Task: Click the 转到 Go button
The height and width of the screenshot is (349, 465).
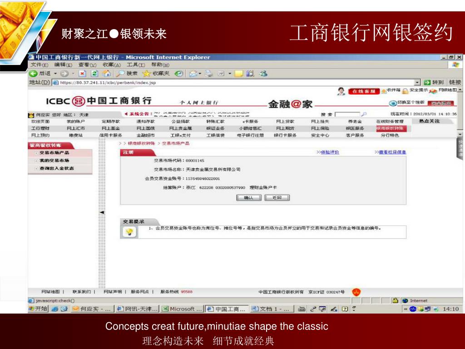Action: (x=434, y=82)
